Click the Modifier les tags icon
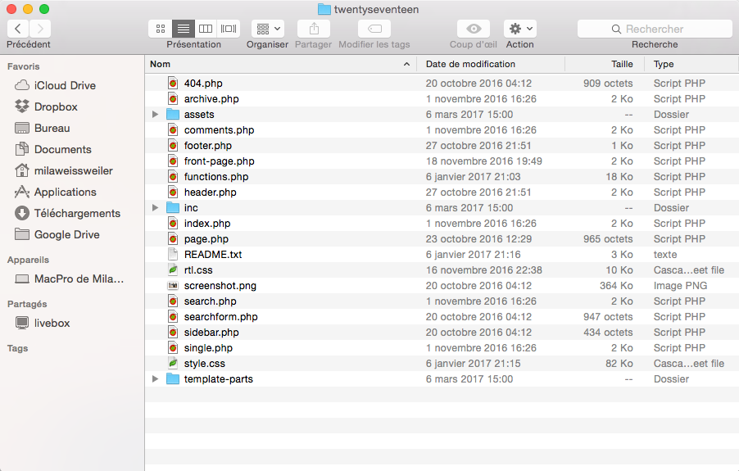 pos(374,29)
